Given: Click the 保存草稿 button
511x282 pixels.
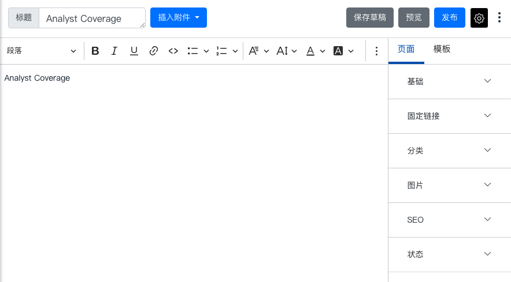Looking at the screenshot, I should tap(370, 18).
